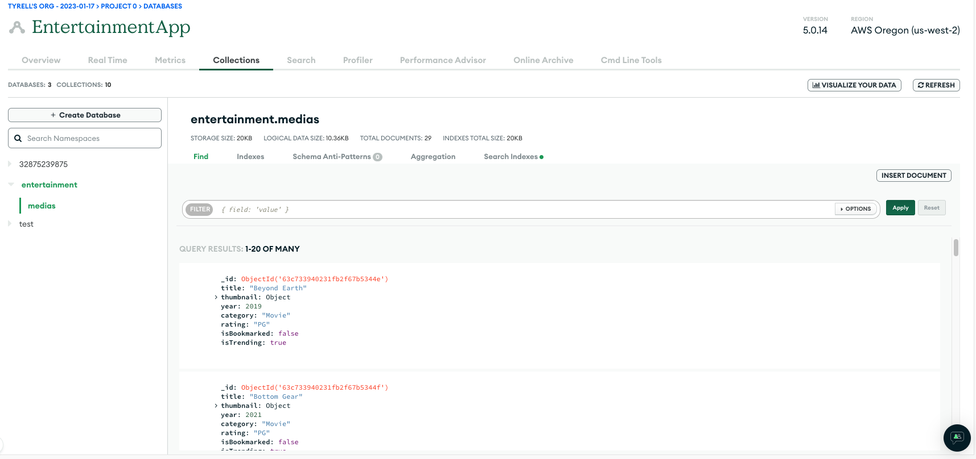Expand the test database
This screenshot has width=976, height=459.
pyautogui.click(x=10, y=223)
